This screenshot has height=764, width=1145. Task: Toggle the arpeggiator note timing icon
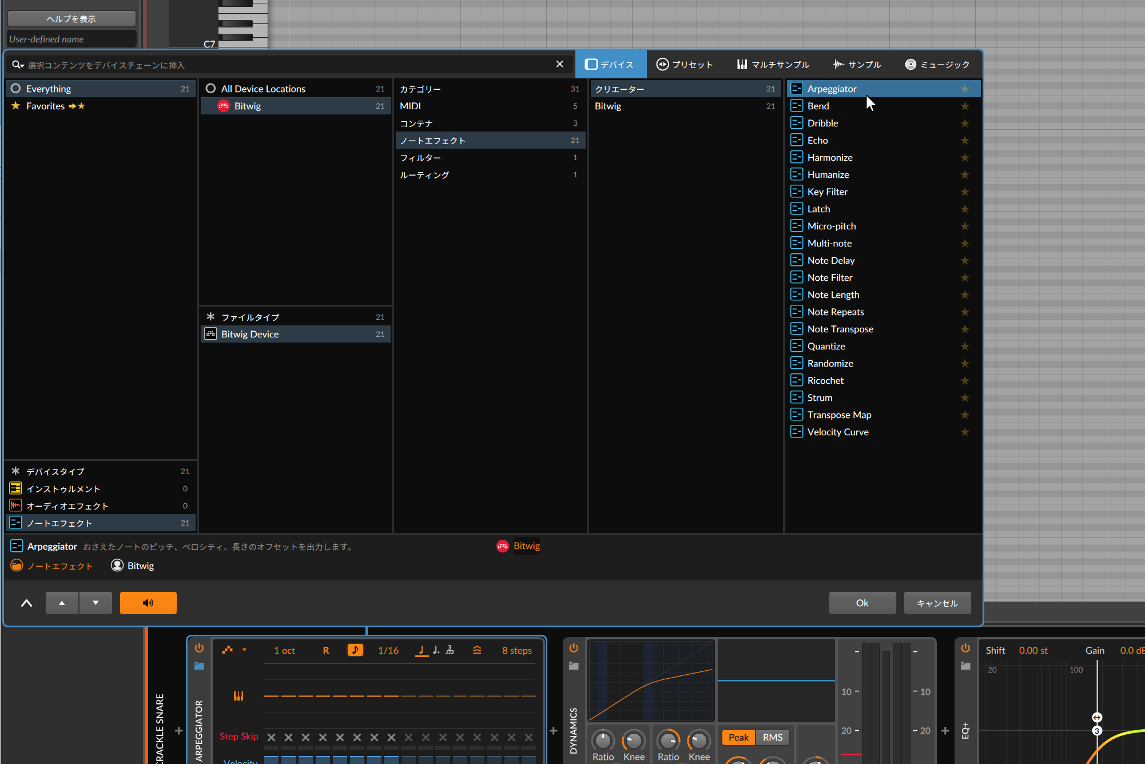point(355,650)
